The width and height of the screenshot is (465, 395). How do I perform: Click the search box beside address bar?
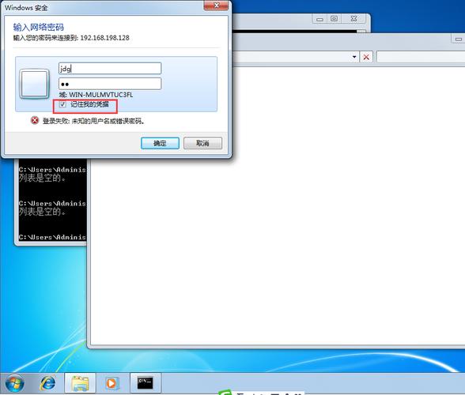click(421, 57)
